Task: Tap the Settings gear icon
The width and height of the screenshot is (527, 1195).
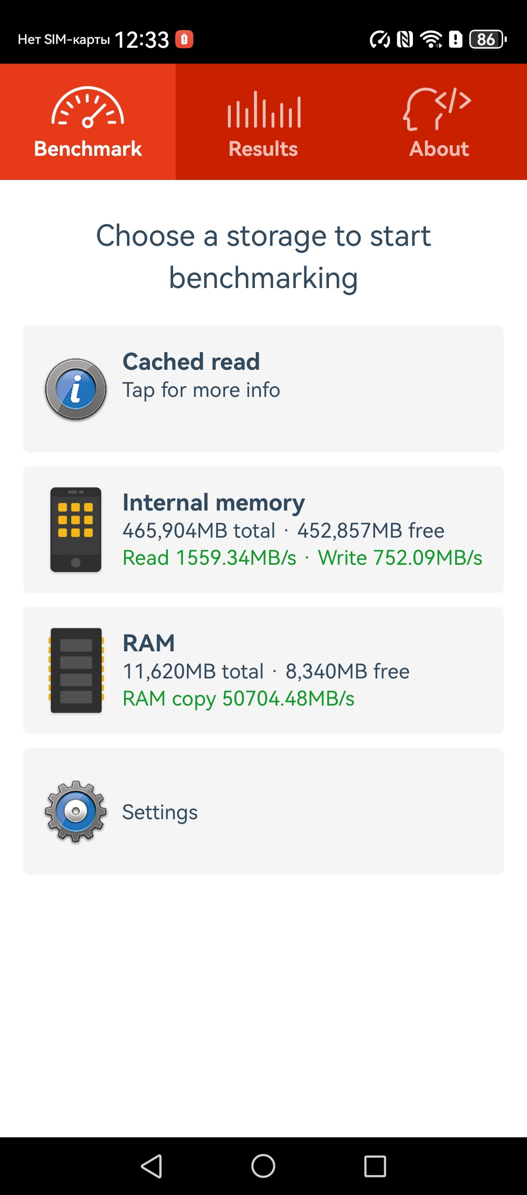Action: [76, 811]
